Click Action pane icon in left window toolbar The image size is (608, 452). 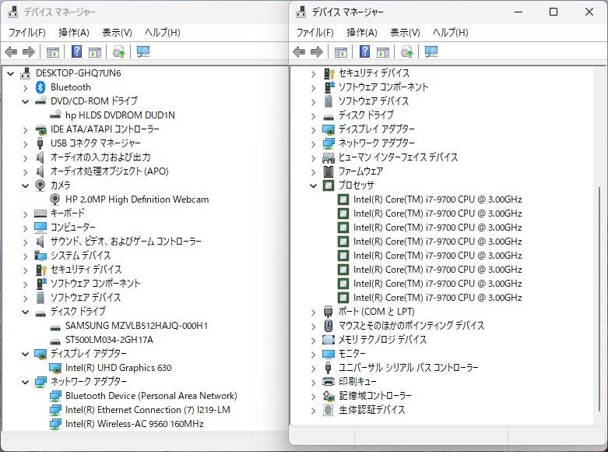pyautogui.click(x=95, y=51)
